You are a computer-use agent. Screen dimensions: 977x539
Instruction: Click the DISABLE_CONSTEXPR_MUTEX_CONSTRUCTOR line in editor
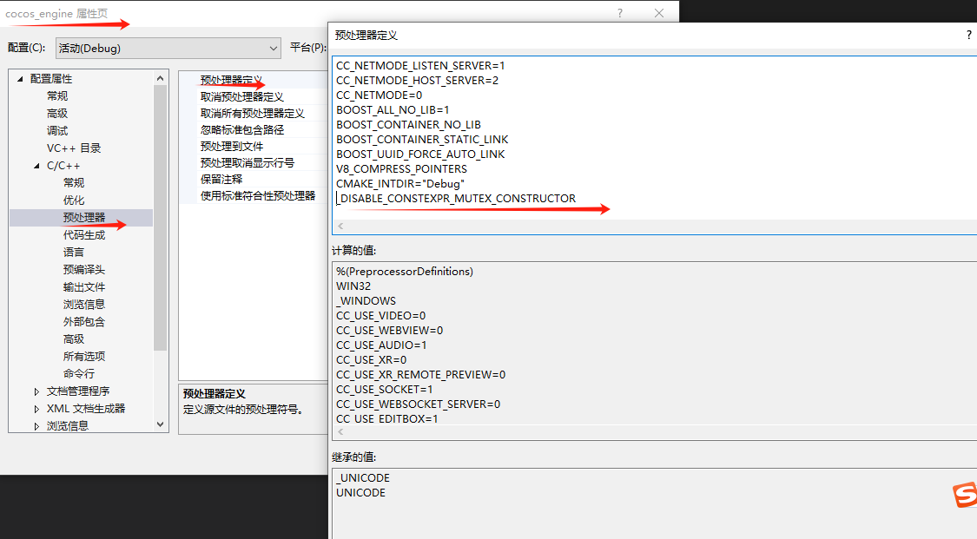(x=458, y=199)
